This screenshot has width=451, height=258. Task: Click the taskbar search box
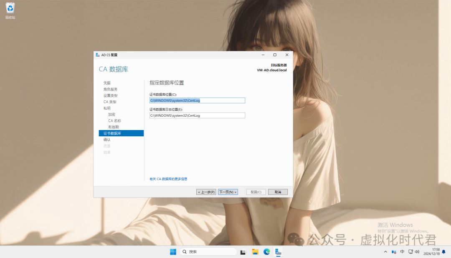click(208, 252)
